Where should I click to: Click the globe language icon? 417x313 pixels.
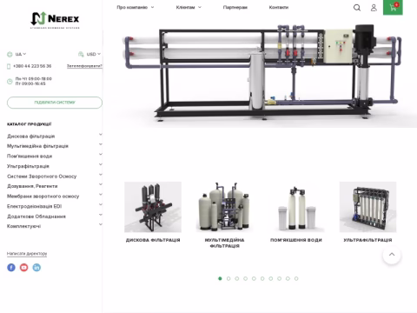pyautogui.click(x=10, y=54)
